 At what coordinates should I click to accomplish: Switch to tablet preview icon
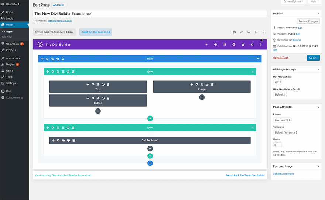pyautogui.click(x=256, y=32)
